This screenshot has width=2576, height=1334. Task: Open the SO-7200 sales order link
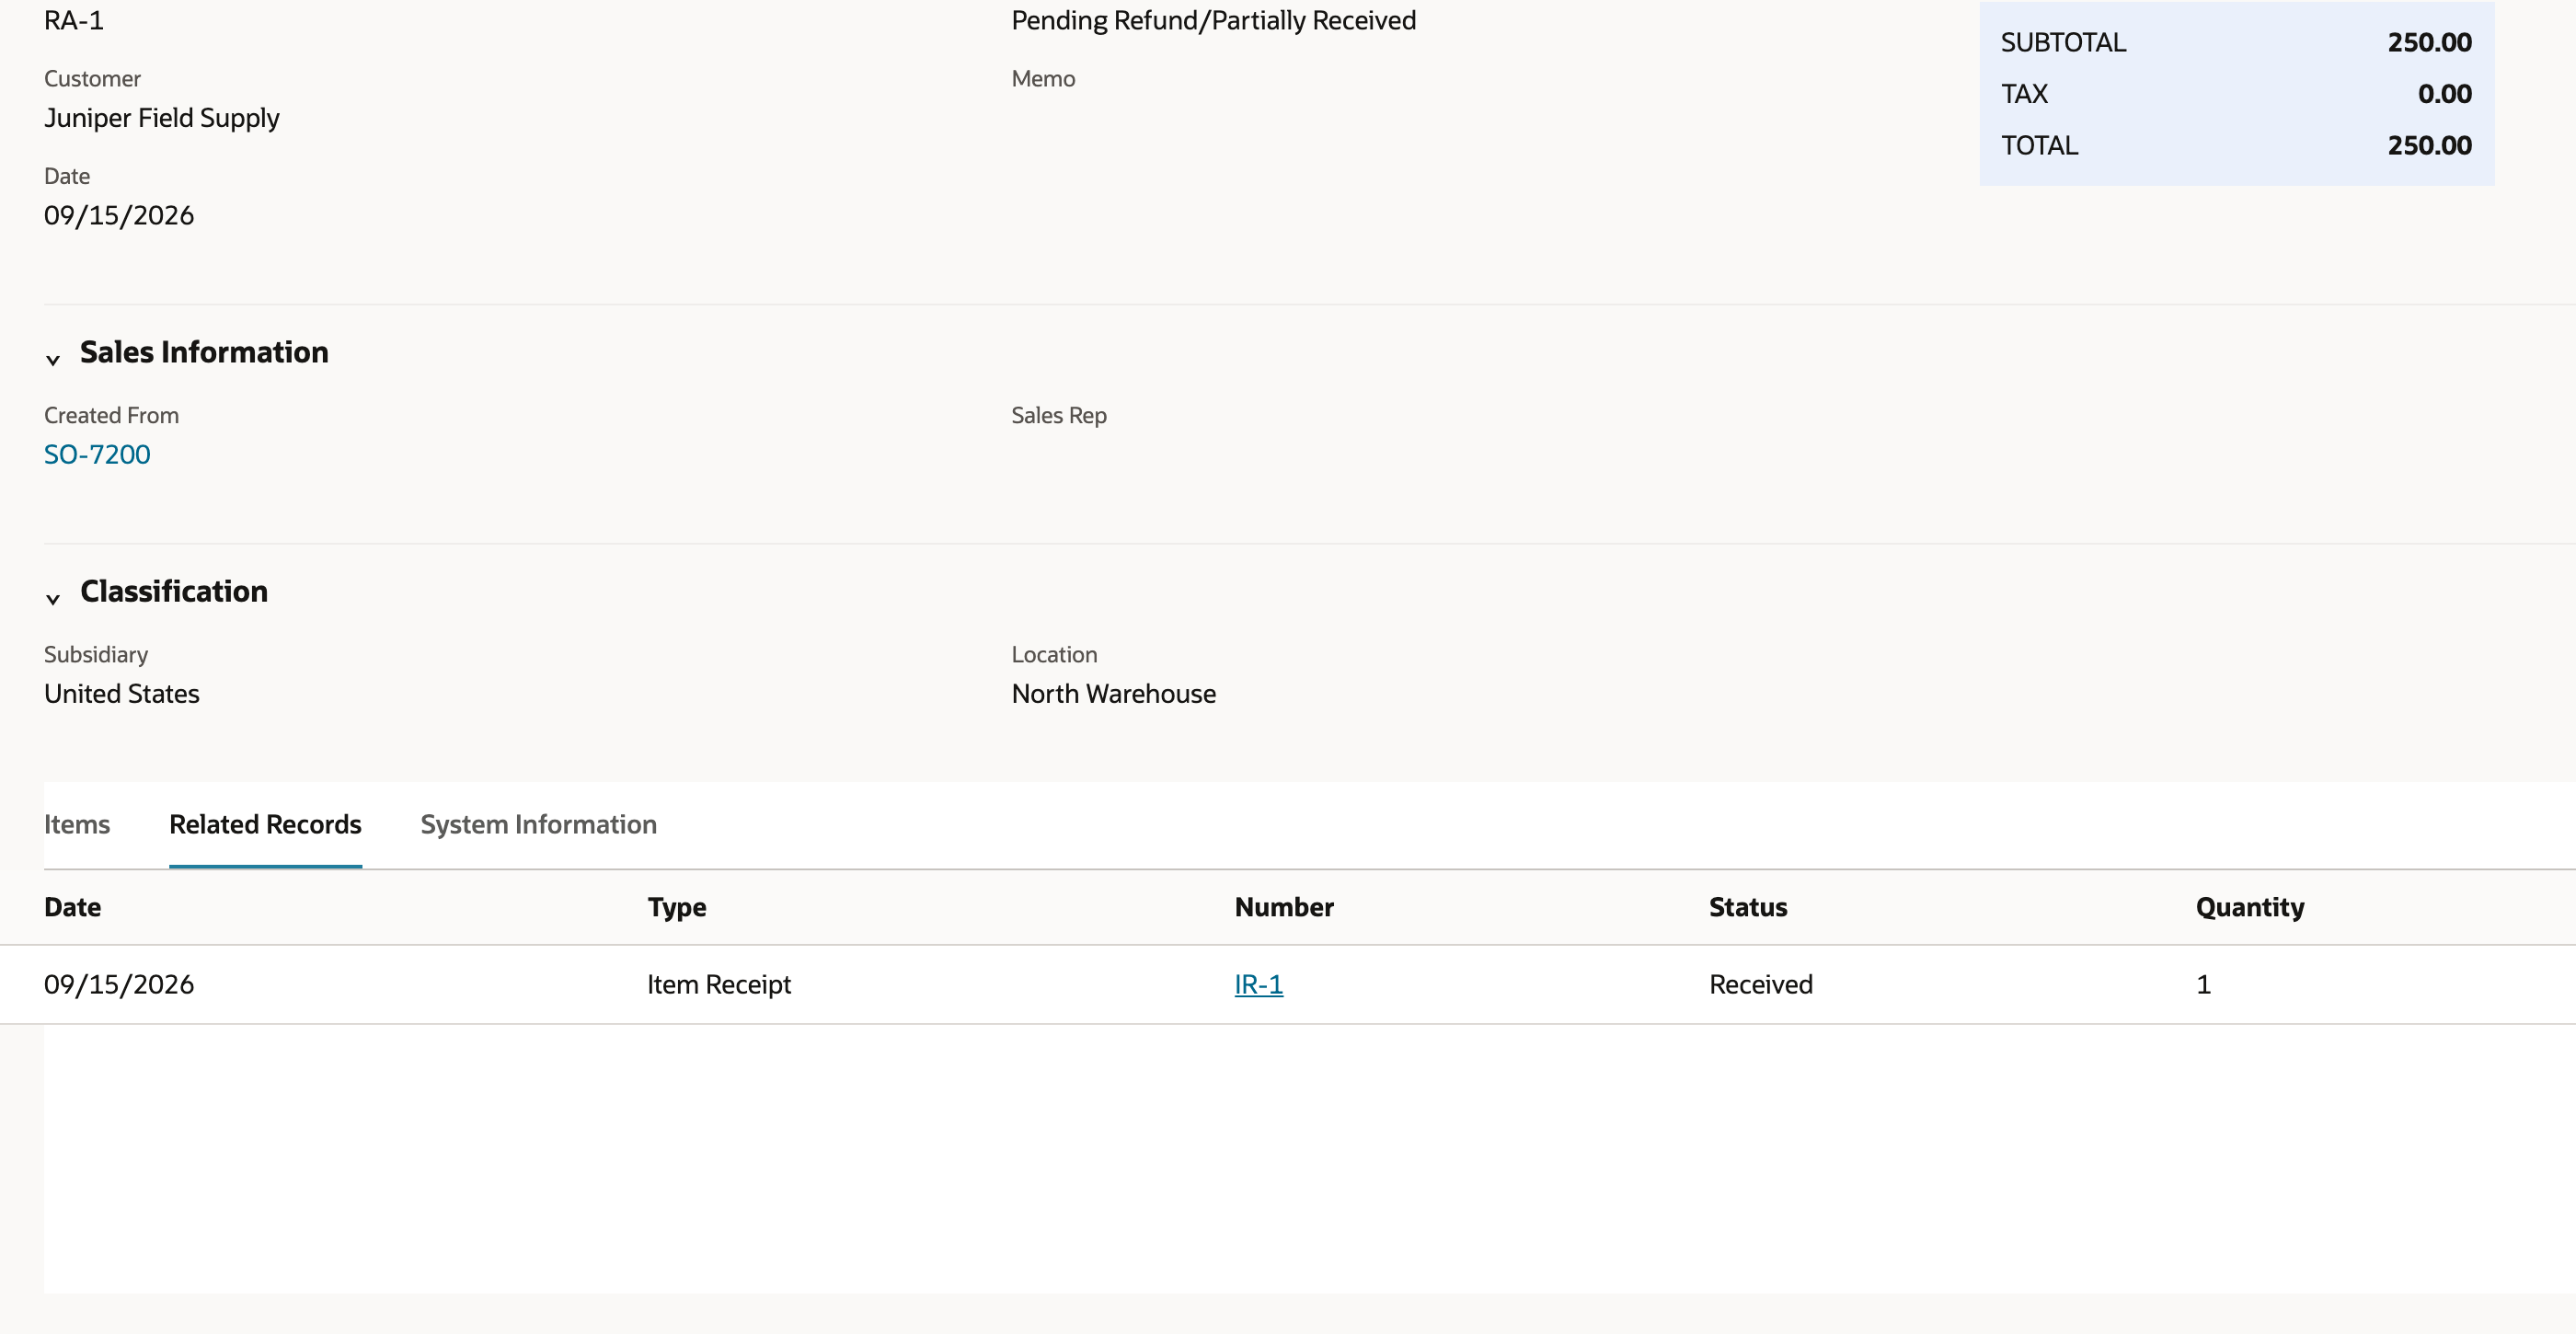tap(97, 454)
